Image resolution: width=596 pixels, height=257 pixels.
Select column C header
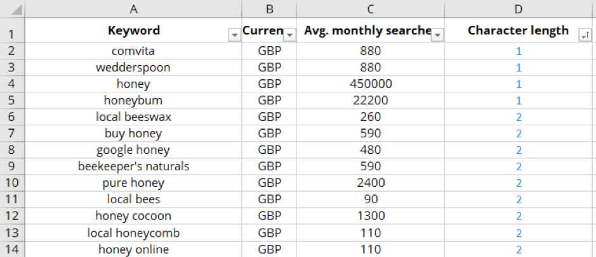pyautogui.click(x=371, y=9)
